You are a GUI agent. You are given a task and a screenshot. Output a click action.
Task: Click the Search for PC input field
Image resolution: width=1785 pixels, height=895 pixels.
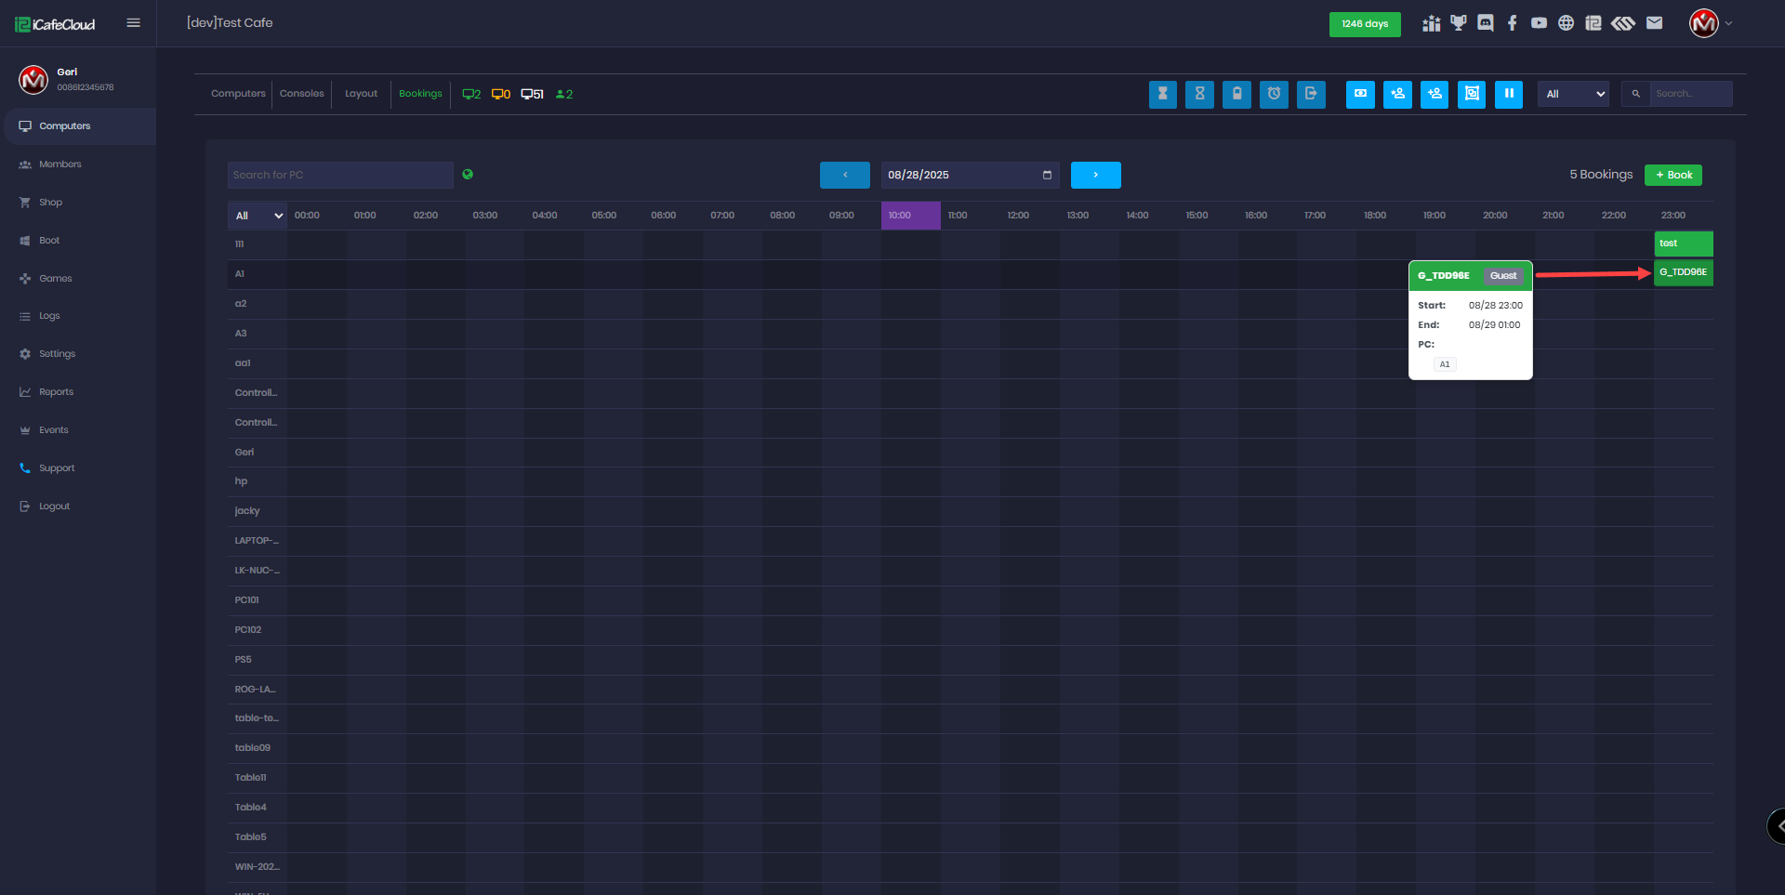click(x=340, y=175)
